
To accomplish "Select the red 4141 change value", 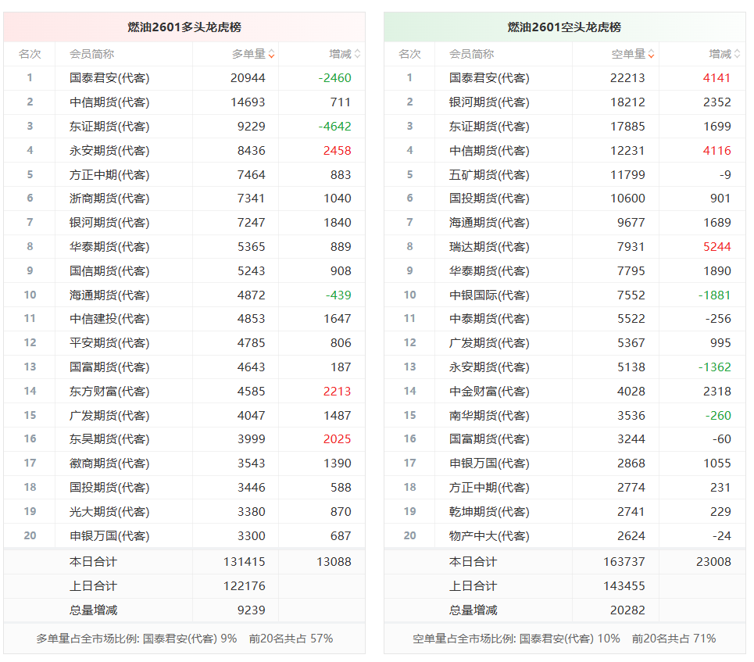I will coord(717,78).
